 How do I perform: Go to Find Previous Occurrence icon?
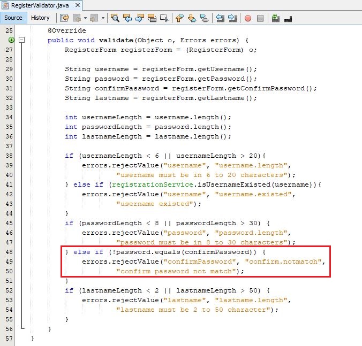tap(127, 18)
